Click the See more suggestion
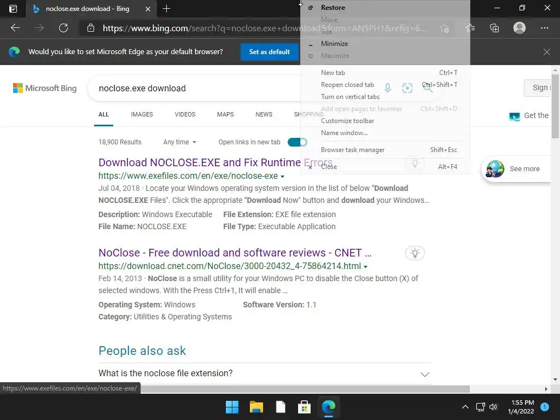Image resolution: width=560 pixels, height=420 pixels. tap(516, 169)
